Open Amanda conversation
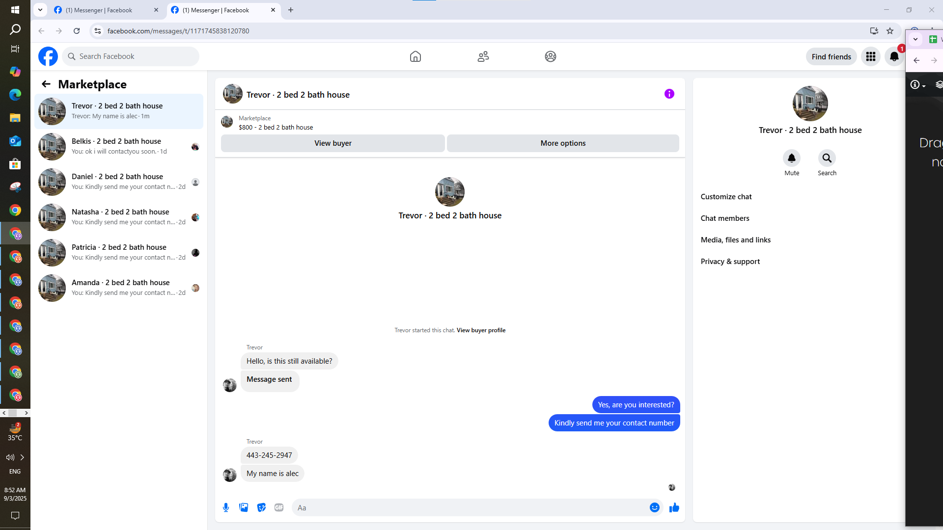 pyautogui.click(x=119, y=288)
